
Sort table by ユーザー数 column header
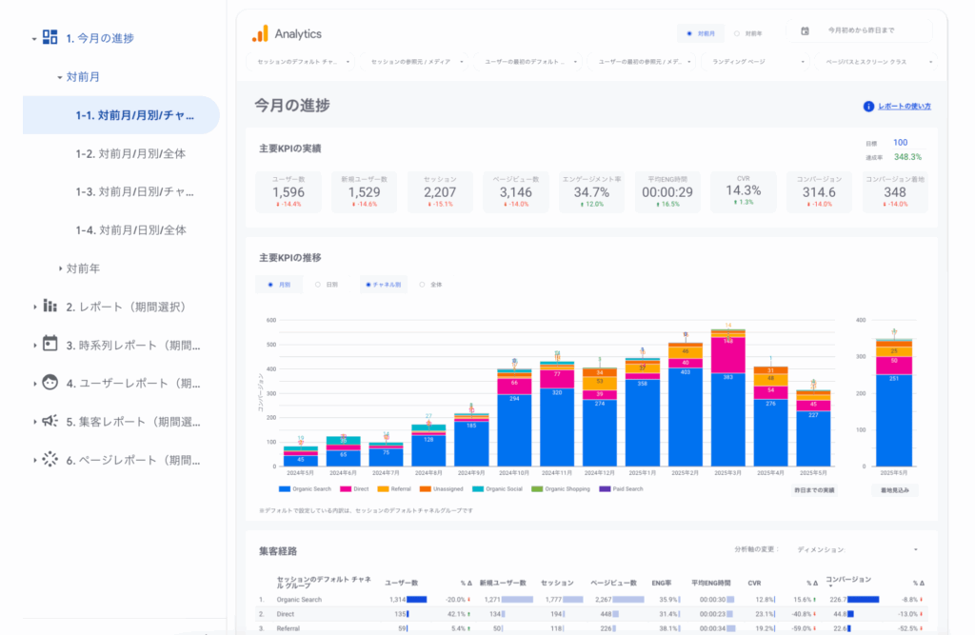[x=401, y=583]
